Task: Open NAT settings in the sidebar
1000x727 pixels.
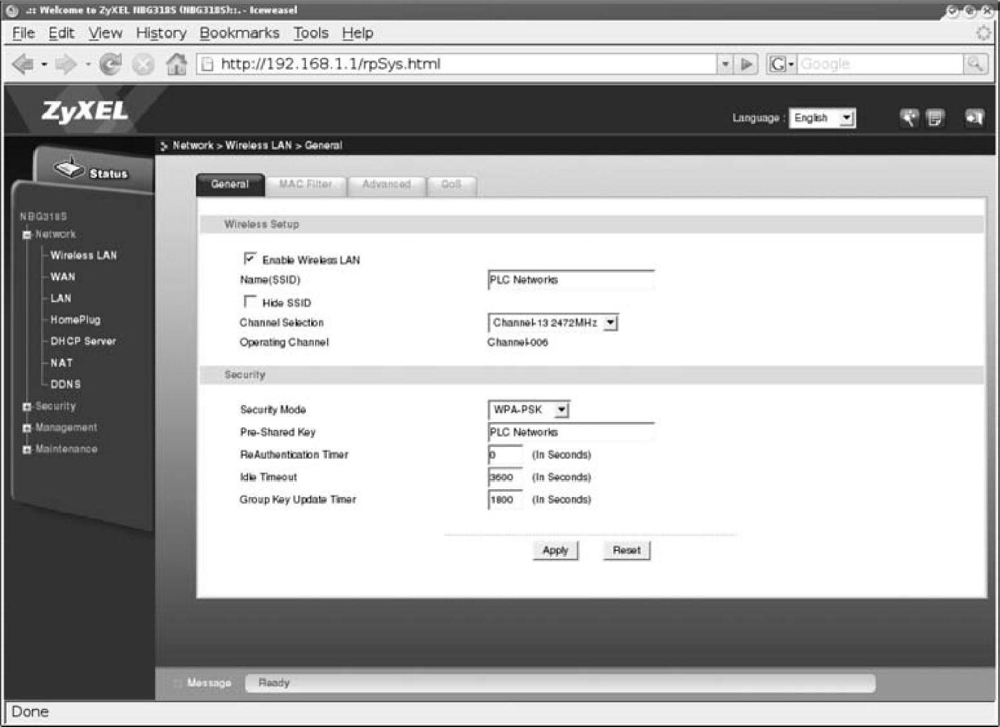Action: (x=62, y=363)
